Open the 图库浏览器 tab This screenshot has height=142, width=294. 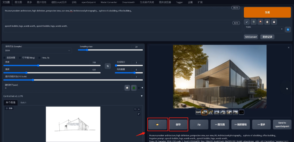[x=165, y=2]
